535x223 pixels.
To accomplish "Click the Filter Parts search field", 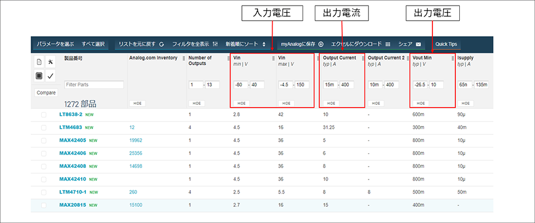I will 94,85.
